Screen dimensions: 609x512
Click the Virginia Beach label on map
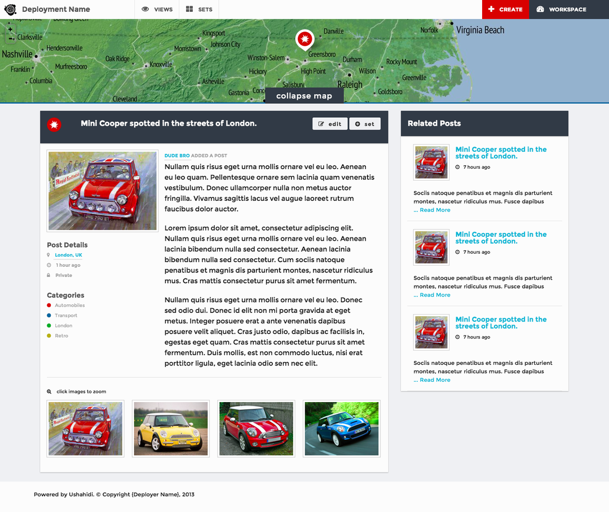[480, 30]
